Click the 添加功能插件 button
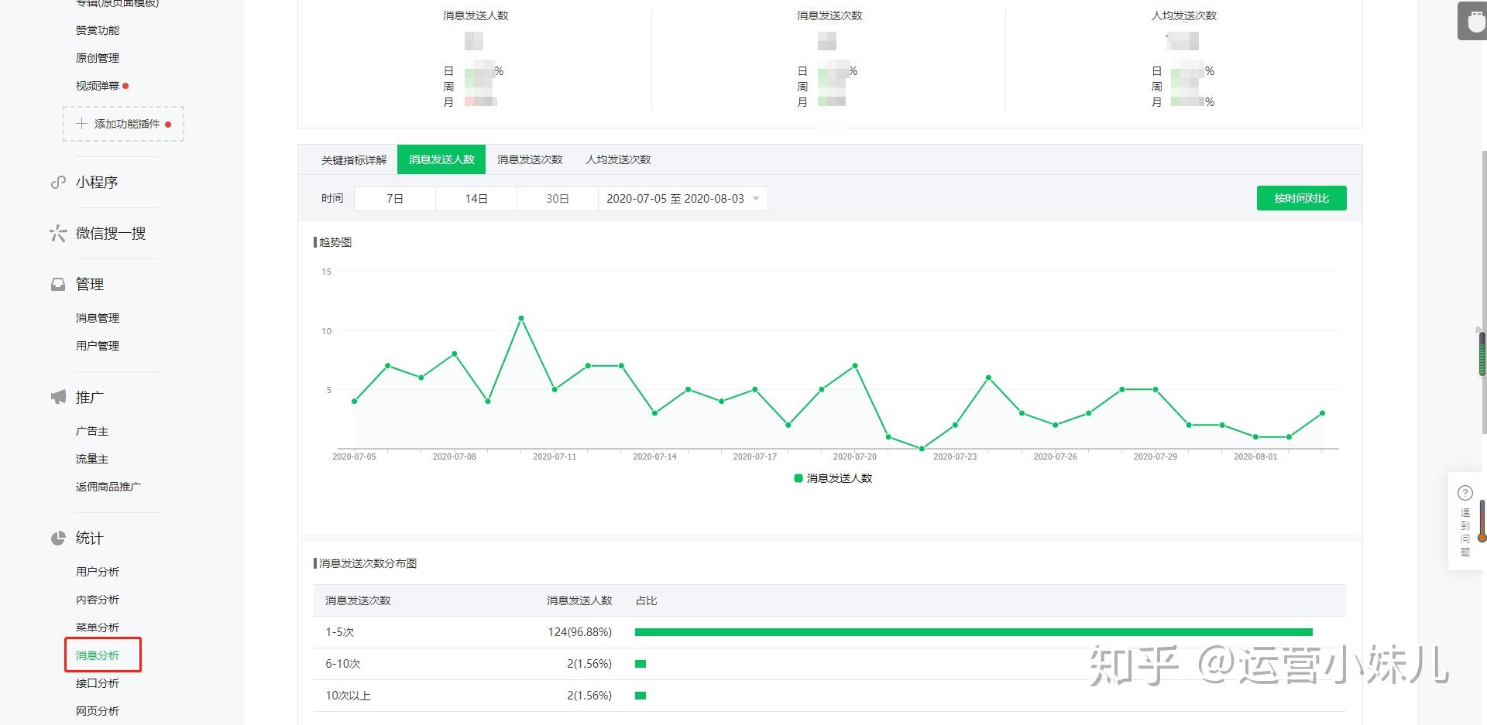Screen dimensions: 1487x725 [x=123, y=124]
